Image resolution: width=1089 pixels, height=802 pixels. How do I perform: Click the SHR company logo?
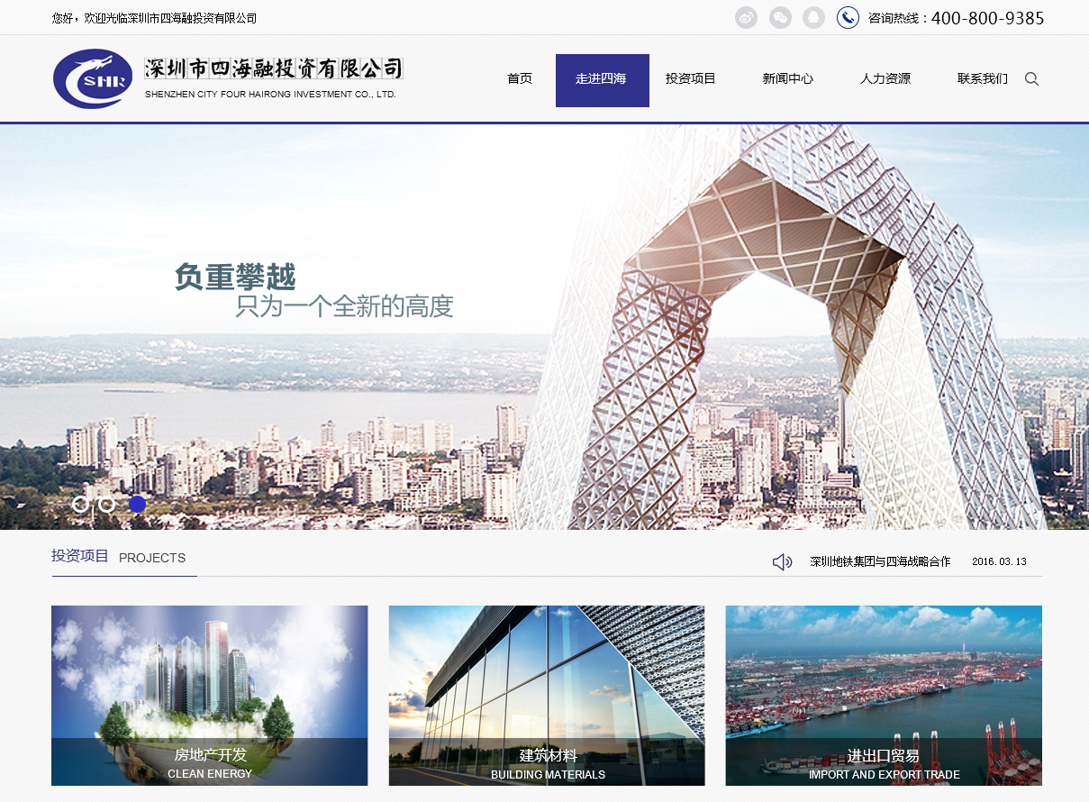click(x=93, y=79)
